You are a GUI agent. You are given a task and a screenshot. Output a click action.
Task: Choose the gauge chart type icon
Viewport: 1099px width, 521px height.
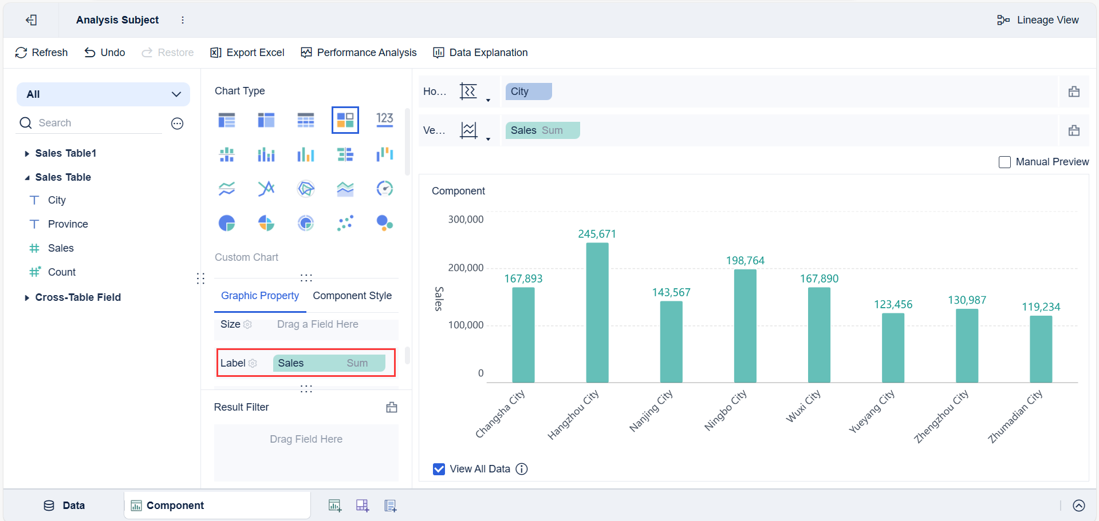384,188
